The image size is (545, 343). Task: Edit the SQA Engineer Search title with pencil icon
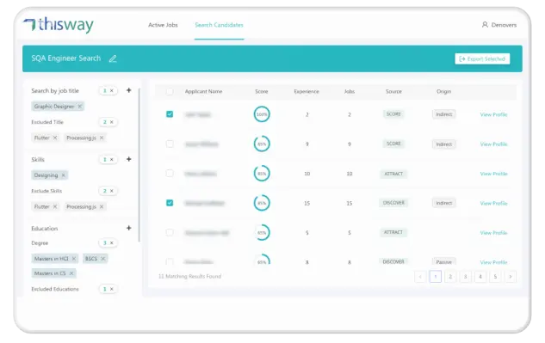click(x=113, y=58)
